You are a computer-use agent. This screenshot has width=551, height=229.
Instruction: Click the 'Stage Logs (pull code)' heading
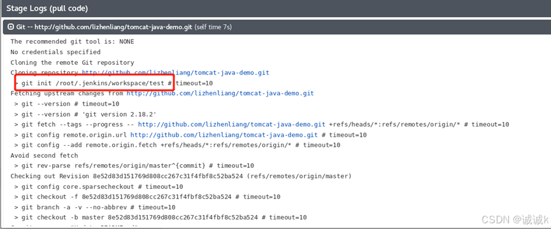[47, 8]
